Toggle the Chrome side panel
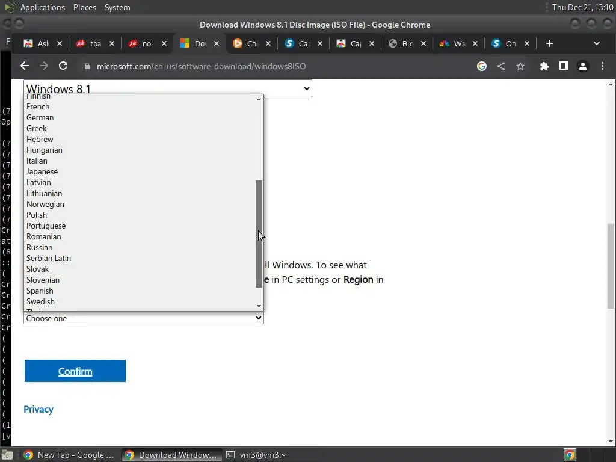This screenshot has width=616, height=462. coord(563,66)
